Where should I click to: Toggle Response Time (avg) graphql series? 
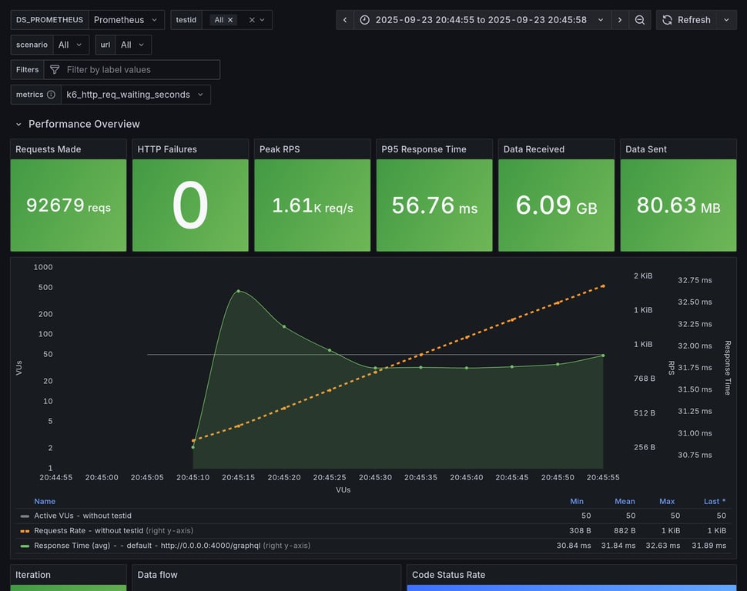tap(147, 546)
